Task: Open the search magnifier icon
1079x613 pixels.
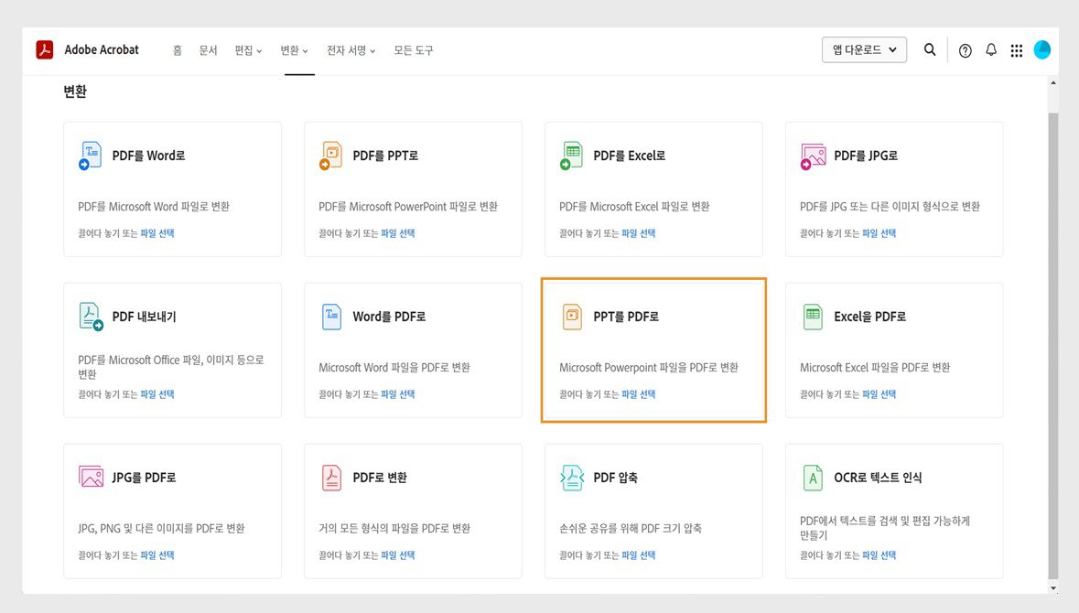Action: 930,50
